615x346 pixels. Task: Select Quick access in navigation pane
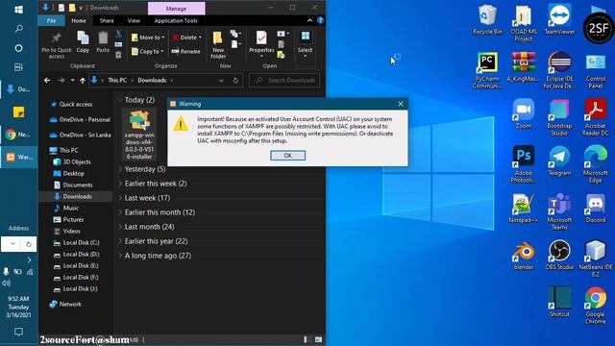(75, 105)
